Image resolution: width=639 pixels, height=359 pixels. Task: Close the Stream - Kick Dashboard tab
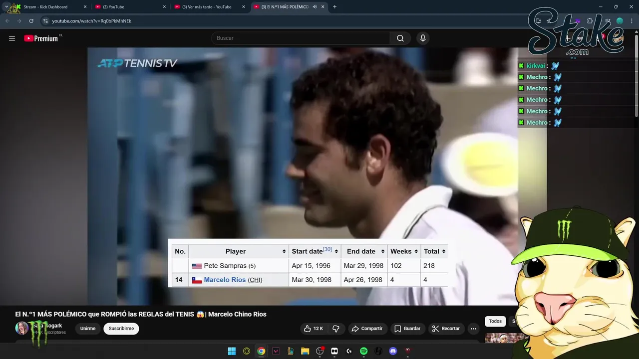(85, 7)
